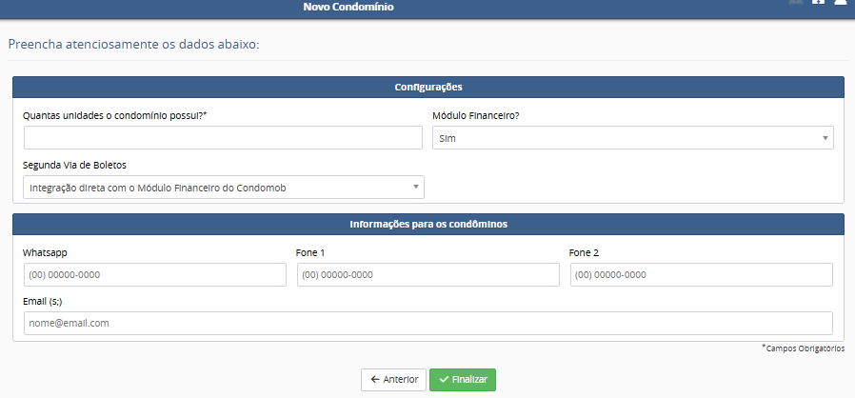Screen dimensions: 855x398
Task: Click into the Email (s;) input field
Action: coord(427,323)
